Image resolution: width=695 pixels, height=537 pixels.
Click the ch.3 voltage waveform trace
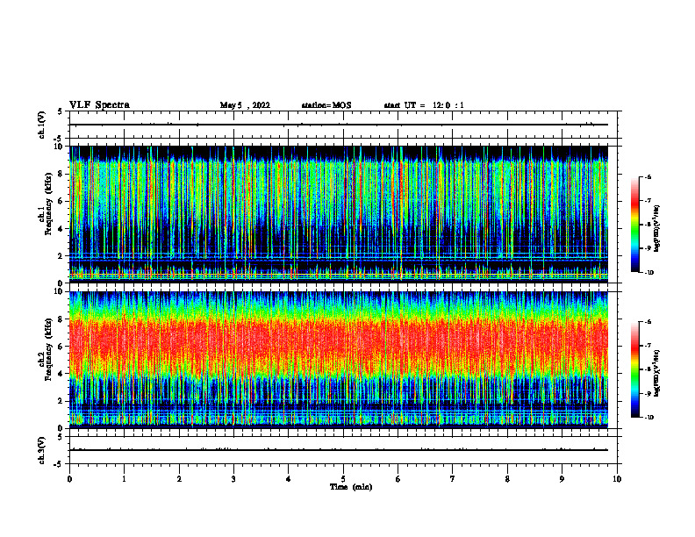pyautogui.click(x=339, y=450)
